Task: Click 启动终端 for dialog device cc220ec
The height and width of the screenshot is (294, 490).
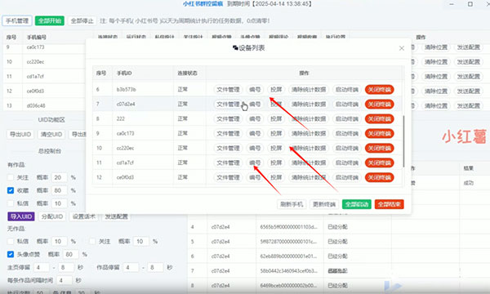Action: (x=347, y=149)
